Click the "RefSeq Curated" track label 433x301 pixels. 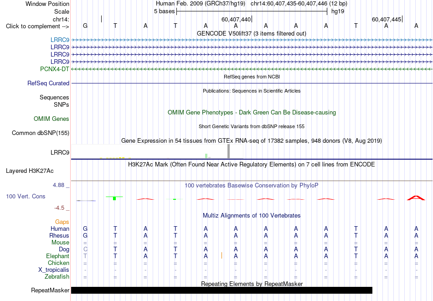point(48,83)
